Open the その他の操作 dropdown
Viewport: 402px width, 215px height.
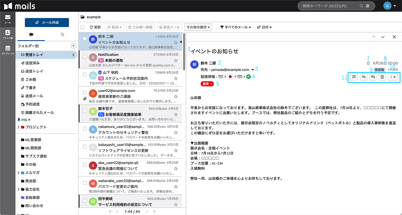point(198,27)
